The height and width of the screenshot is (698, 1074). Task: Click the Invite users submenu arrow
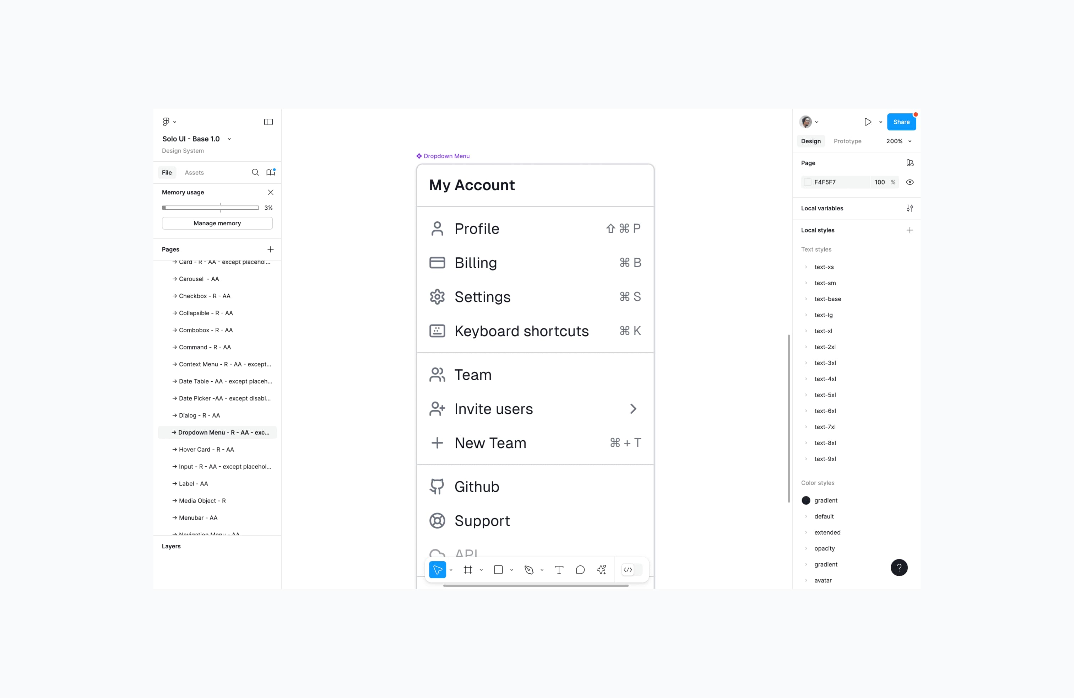(633, 409)
